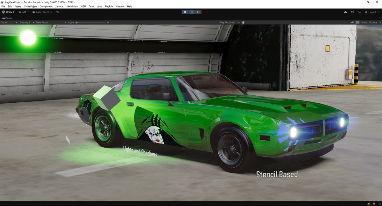Open the undo history icon
The image size is (382, 206).
tap(352, 12)
